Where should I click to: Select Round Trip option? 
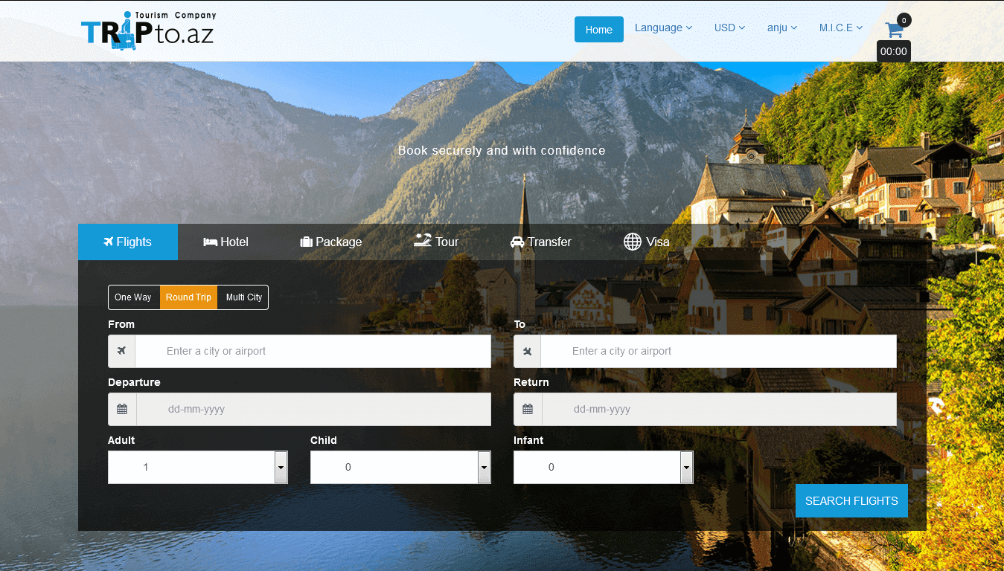point(188,297)
